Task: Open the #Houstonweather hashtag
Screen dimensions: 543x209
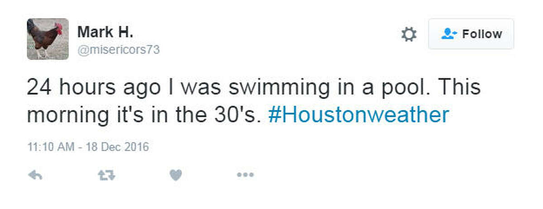Action: [x=358, y=115]
